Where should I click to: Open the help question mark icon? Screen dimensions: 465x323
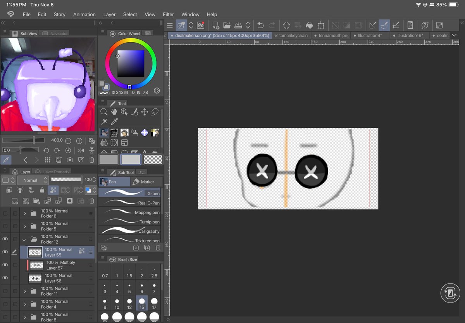click(x=425, y=25)
